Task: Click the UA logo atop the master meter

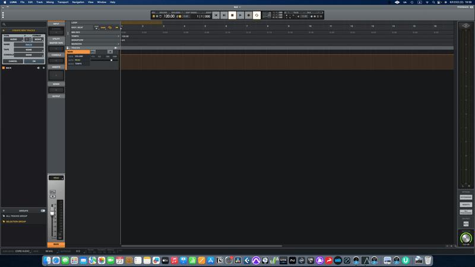Action: [x=466, y=26]
